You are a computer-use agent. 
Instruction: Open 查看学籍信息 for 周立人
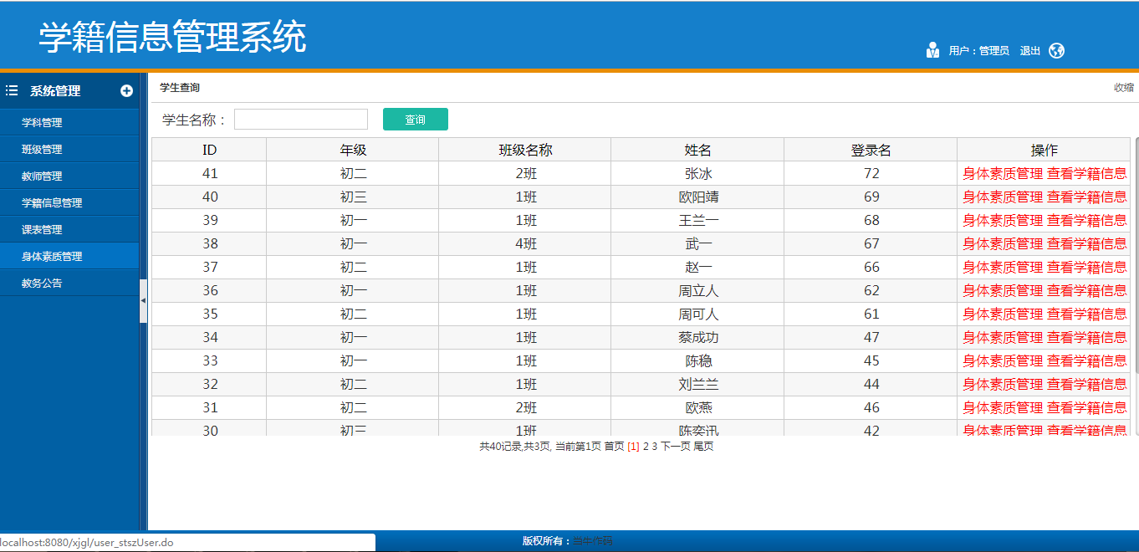[x=1087, y=291]
